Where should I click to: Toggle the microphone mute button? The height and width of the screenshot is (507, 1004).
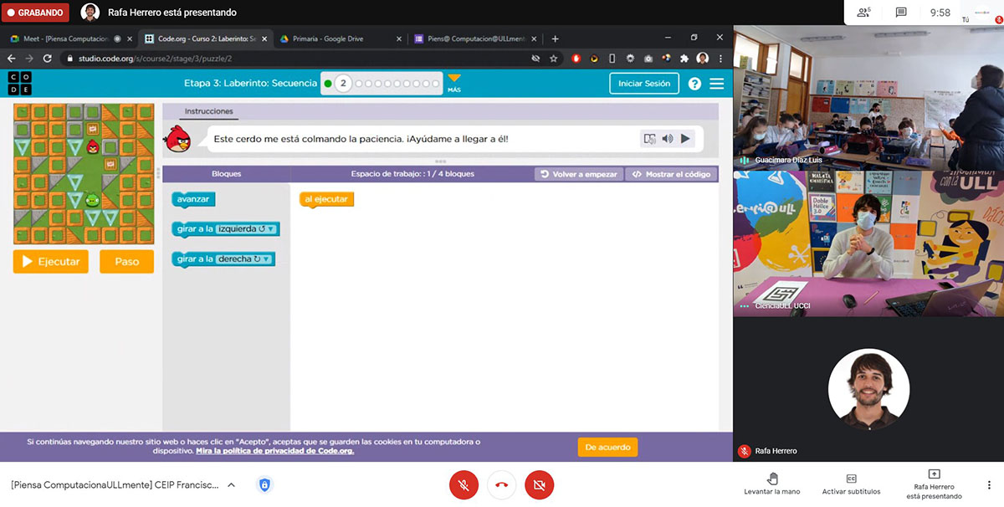(x=464, y=484)
